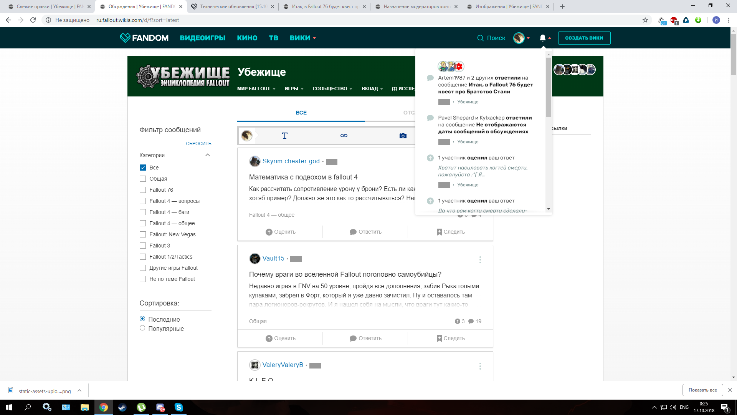Select the camera image post icon

pos(403,136)
